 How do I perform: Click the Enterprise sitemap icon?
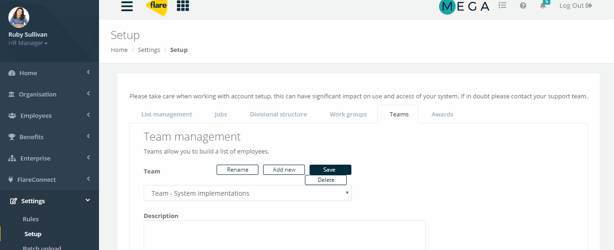click(x=13, y=158)
